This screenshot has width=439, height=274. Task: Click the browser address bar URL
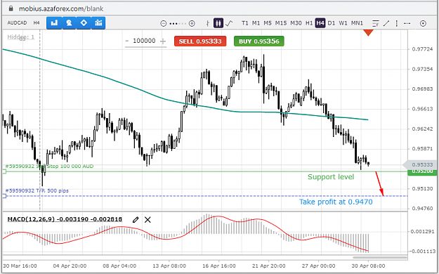(x=61, y=8)
